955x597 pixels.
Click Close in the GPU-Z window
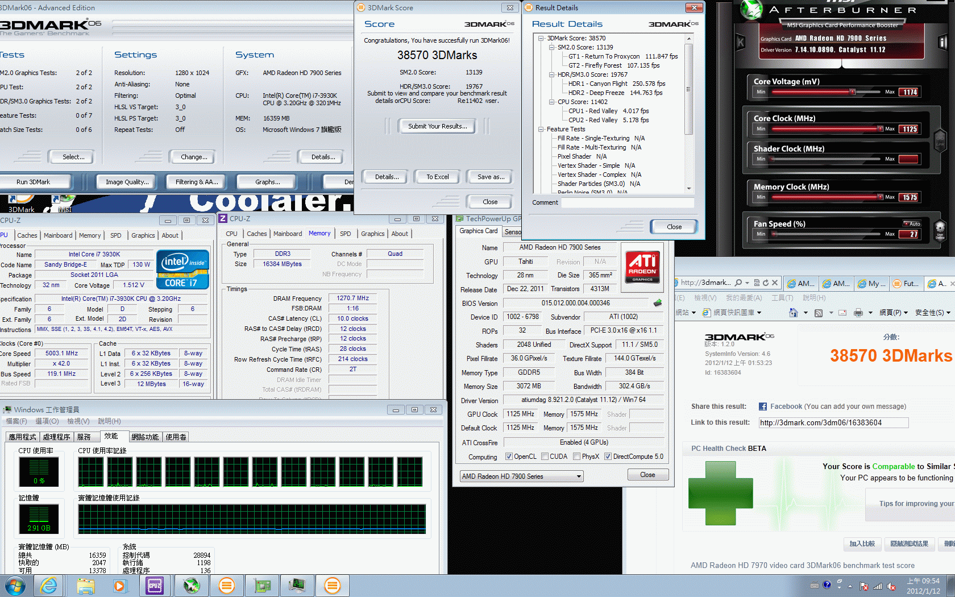pos(647,475)
